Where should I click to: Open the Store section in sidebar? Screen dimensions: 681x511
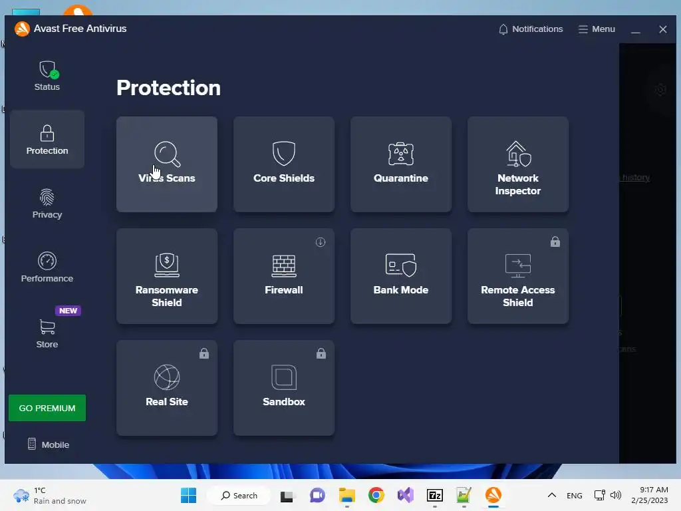[x=47, y=333]
